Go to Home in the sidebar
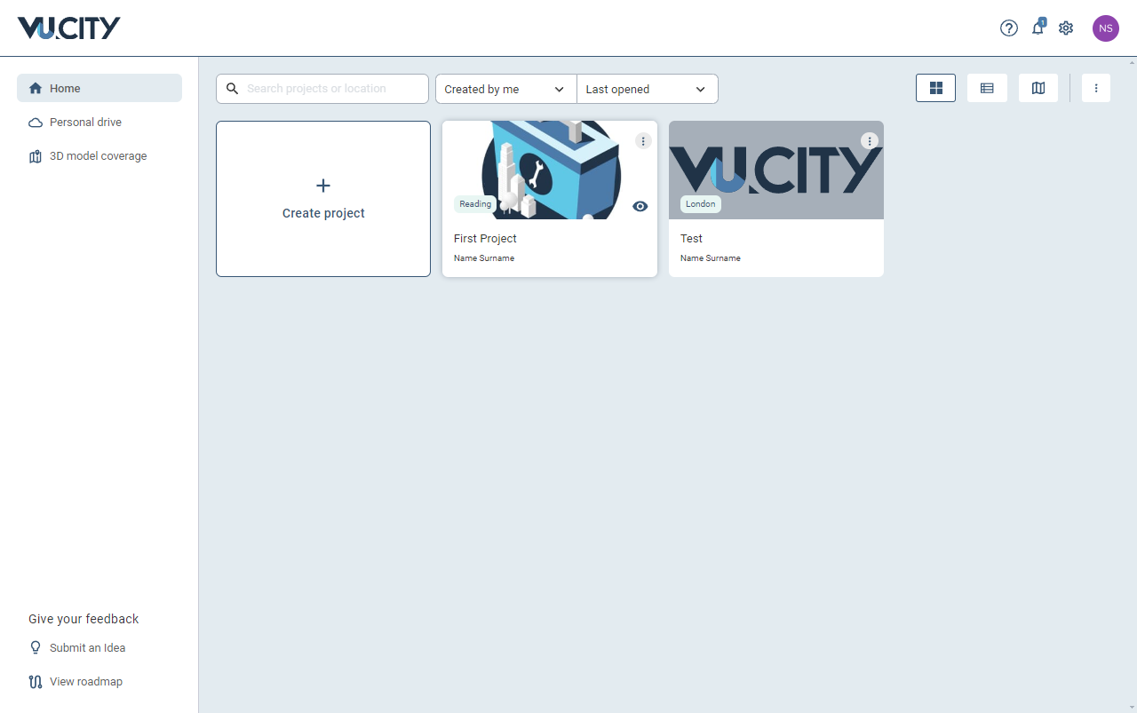 99,88
